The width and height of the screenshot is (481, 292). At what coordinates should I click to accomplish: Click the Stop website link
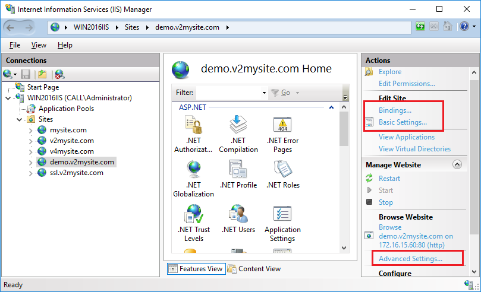[386, 202]
